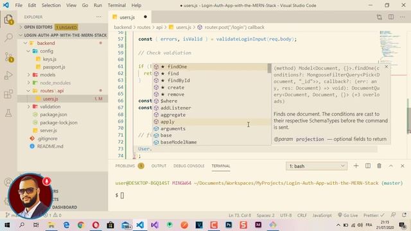Open the Search view in activity bar

[x=8, y=38]
